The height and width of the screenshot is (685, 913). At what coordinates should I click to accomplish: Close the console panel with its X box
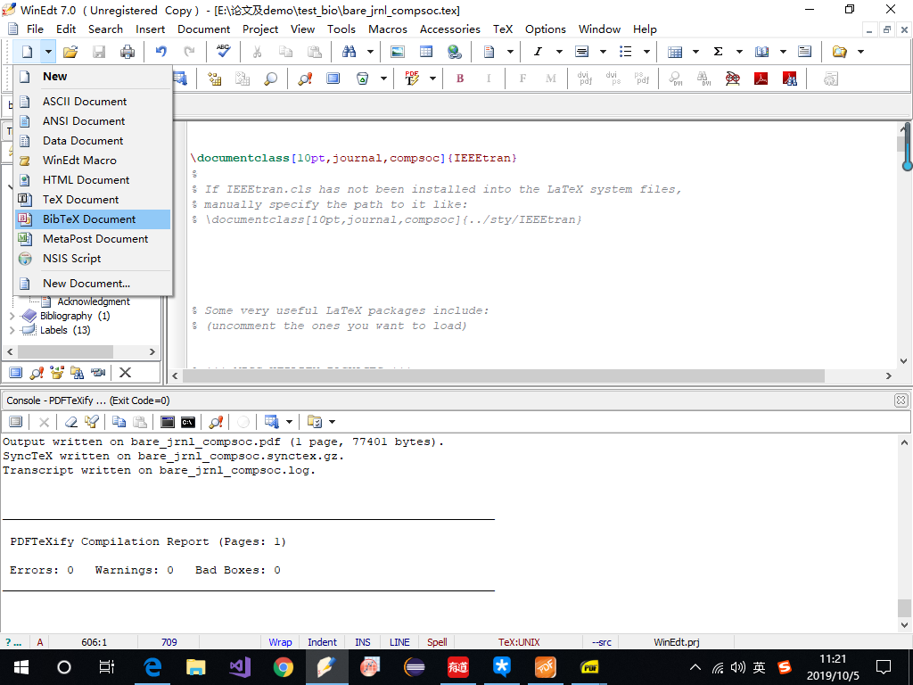[x=901, y=400]
